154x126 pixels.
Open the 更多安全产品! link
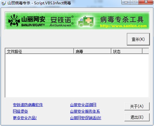[25, 118]
